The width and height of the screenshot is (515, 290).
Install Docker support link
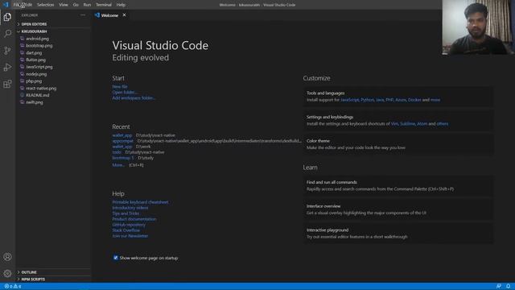click(x=414, y=100)
